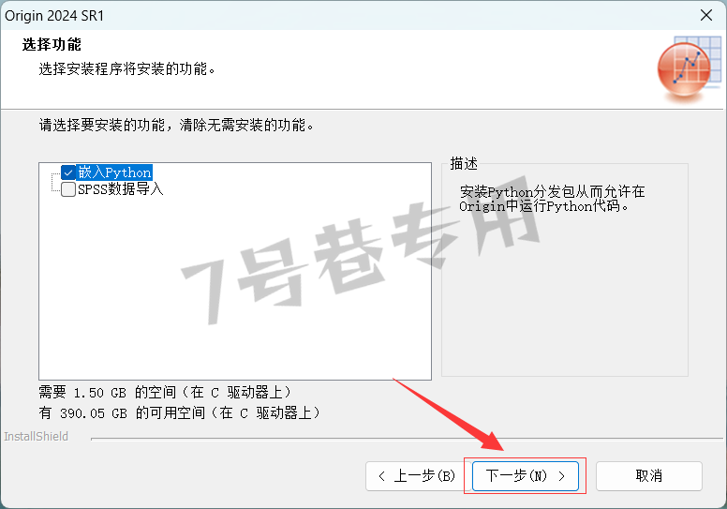Select the 嵌入Python feature row
This screenshot has height=509, width=727.
click(x=114, y=172)
